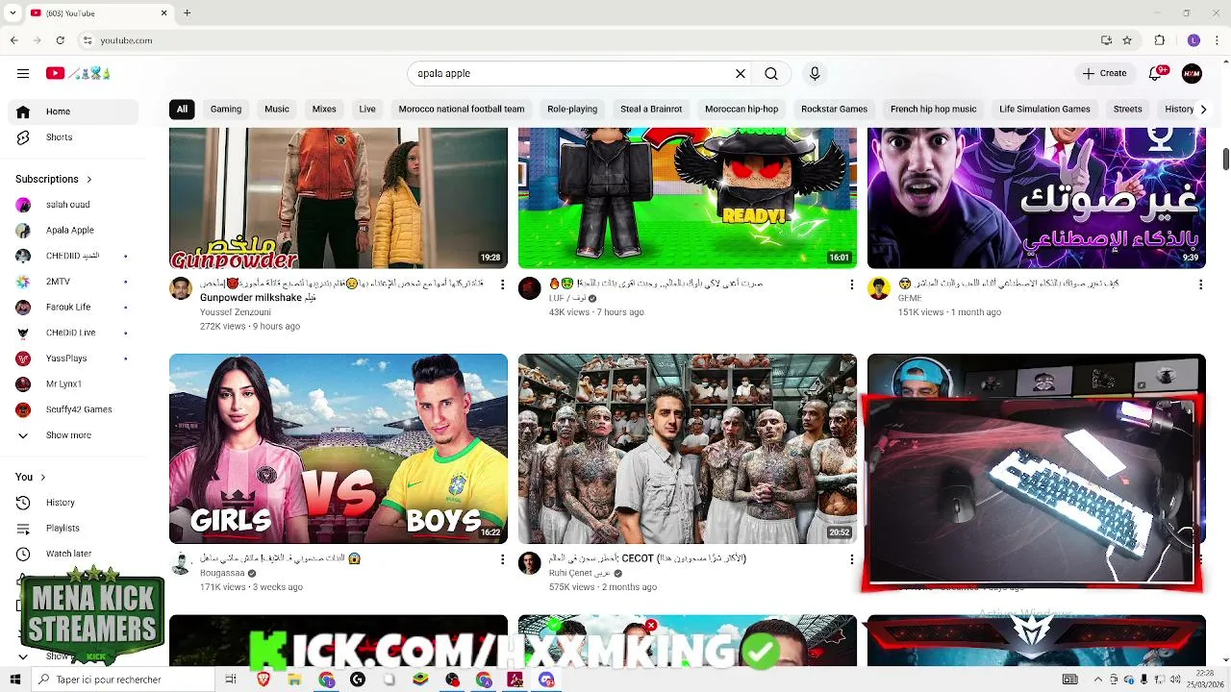The width and height of the screenshot is (1231, 692).
Task: Open Task View on the taskbar
Action: (x=231, y=680)
